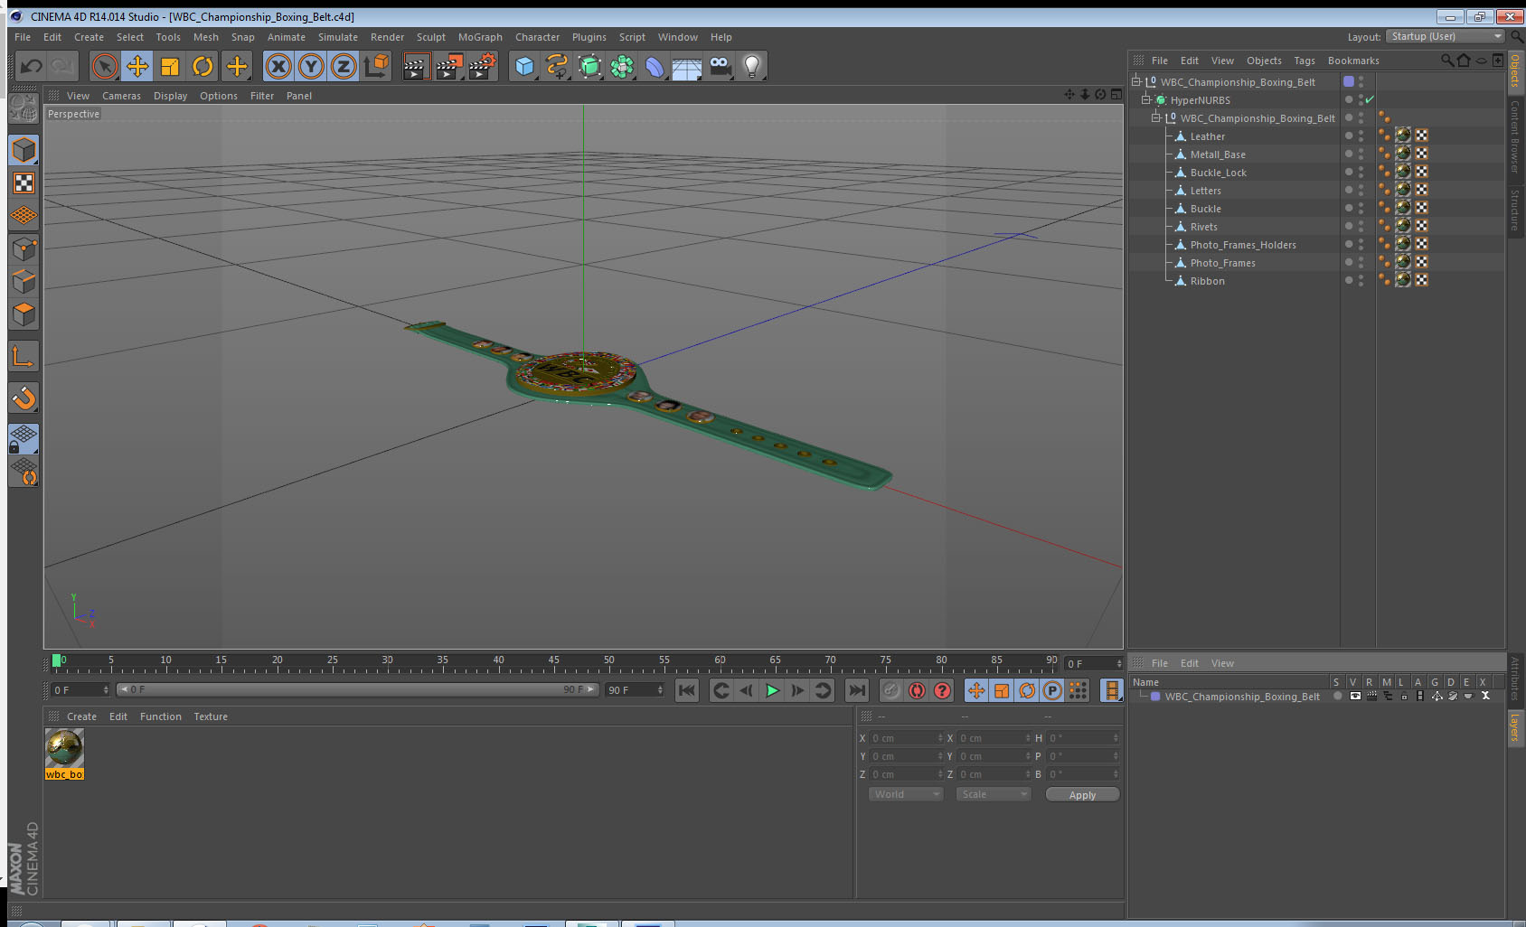The height and width of the screenshot is (927, 1526).
Task: Activate the Rotate tool in toolbar
Action: [x=203, y=66]
